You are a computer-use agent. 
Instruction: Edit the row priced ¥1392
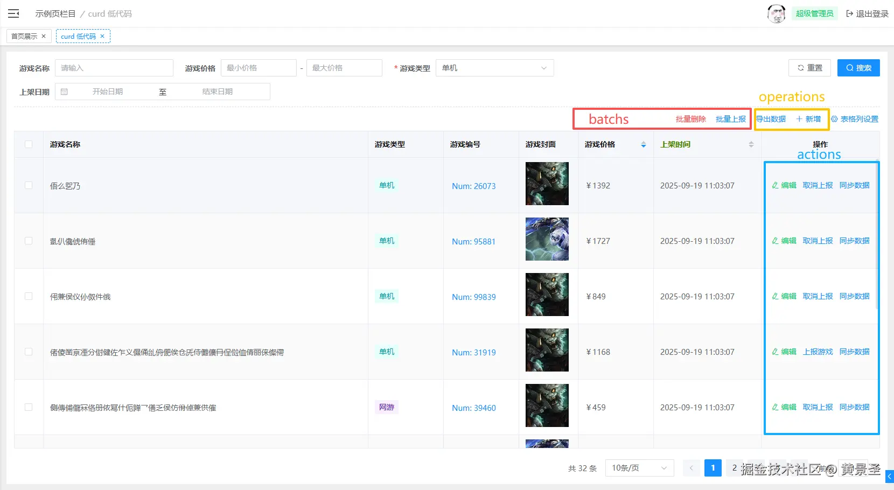coord(784,185)
